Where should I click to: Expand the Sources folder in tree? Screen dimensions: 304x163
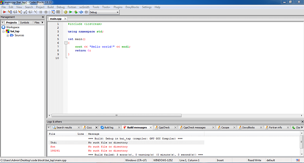coord(7,36)
